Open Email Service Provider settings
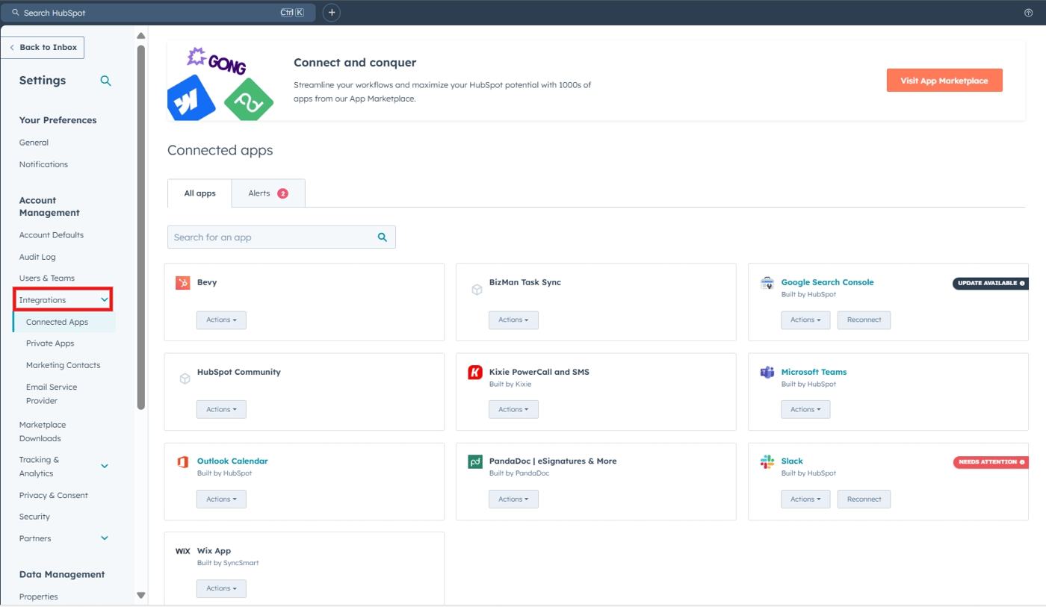Image resolution: width=1046 pixels, height=607 pixels. pos(52,394)
